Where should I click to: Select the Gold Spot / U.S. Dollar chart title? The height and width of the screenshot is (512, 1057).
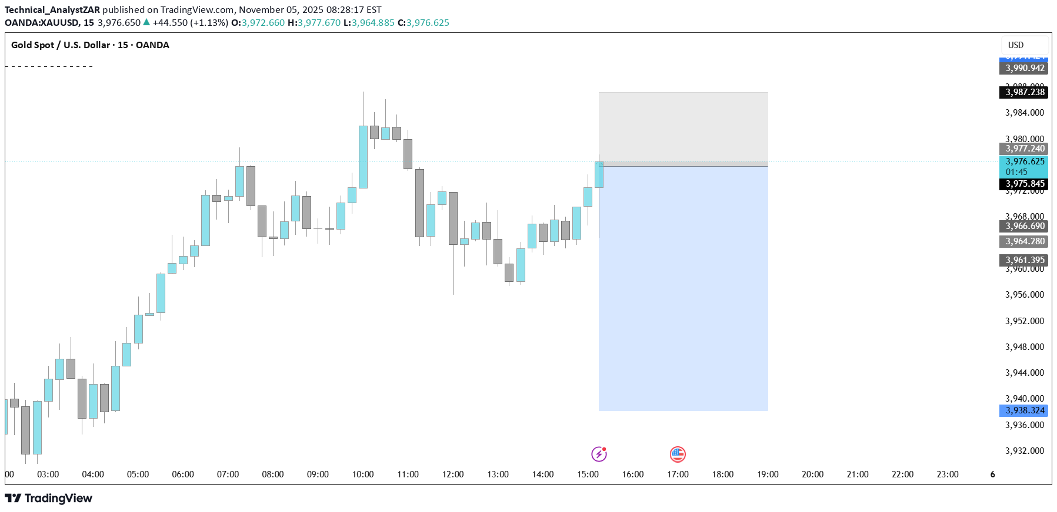click(x=90, y=45)
